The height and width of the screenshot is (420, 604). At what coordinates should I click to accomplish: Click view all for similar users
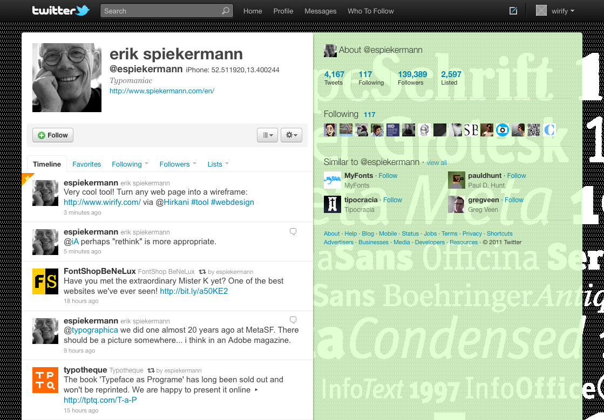[x=437, y=163]
